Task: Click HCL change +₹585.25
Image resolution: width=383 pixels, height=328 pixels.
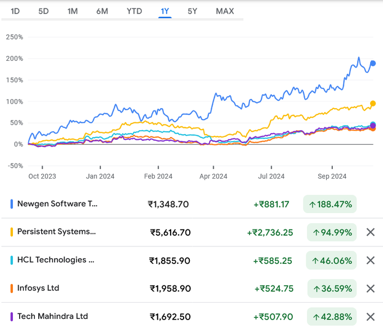Action: pyautogui.click(x=273, y=261)
